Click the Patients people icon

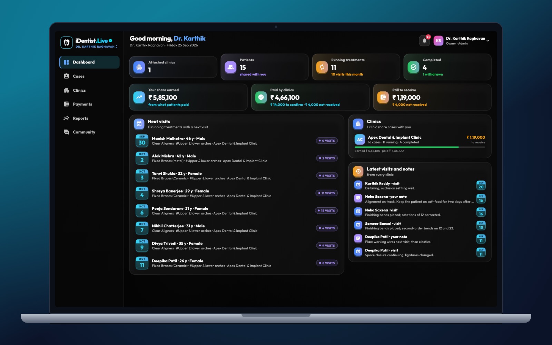(x=230, y=67)
